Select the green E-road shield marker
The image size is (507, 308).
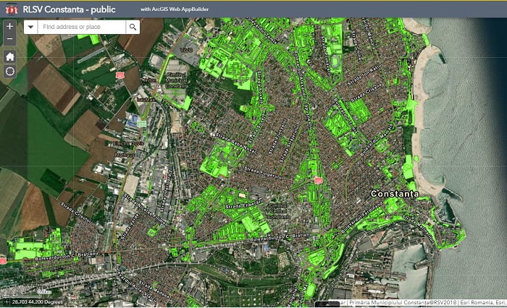pyautogui.click(x=142, y=124)
